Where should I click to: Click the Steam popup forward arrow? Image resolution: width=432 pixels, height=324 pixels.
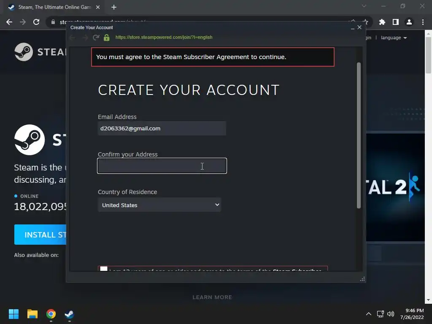(85, 38)
